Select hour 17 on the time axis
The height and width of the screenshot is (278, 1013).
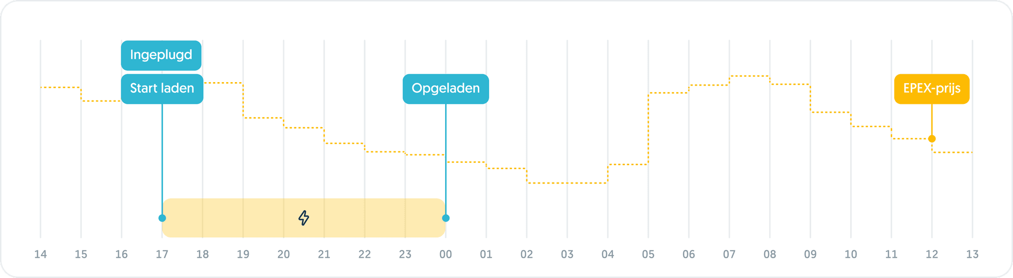162,254
